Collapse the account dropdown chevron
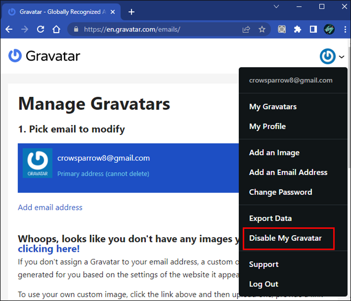The width and height of the screenshot is (351, 301). (x=341, y=57)
